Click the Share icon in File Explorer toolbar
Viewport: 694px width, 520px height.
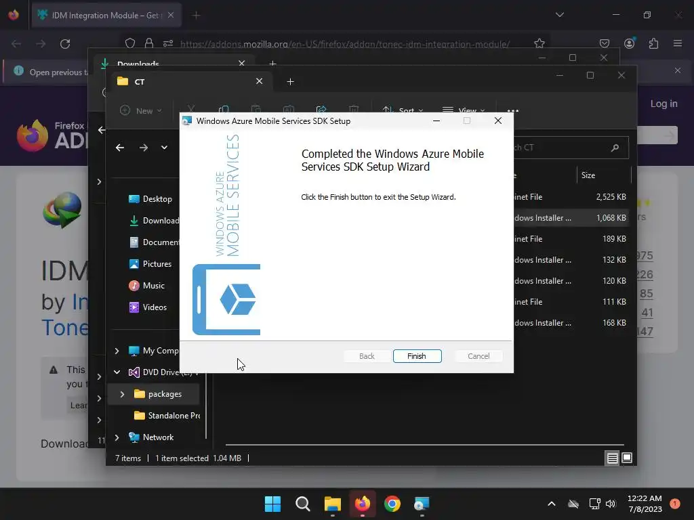321,109
